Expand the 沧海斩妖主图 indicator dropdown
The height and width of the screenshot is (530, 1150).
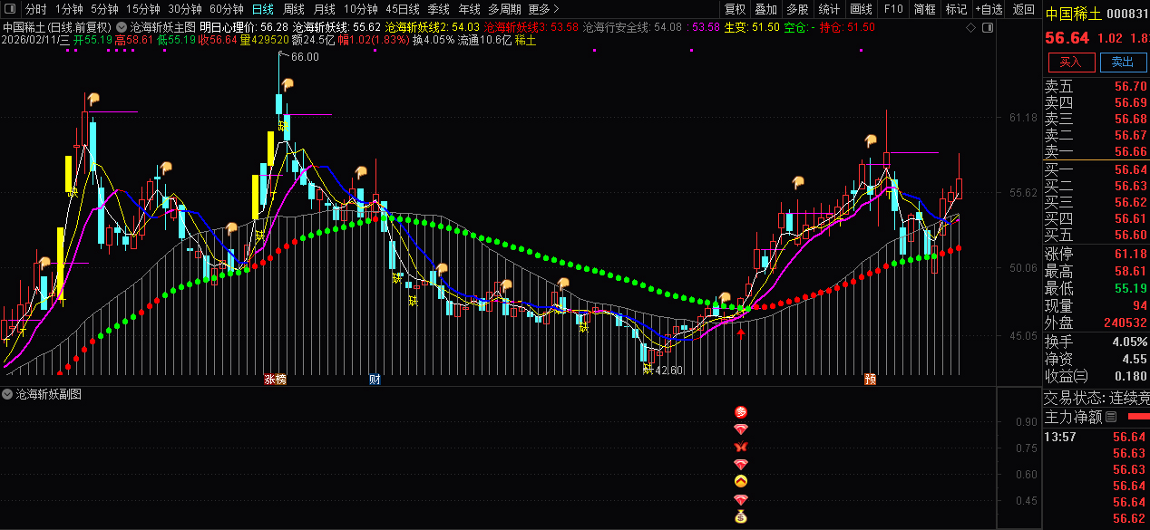click(x=122, y=27)
